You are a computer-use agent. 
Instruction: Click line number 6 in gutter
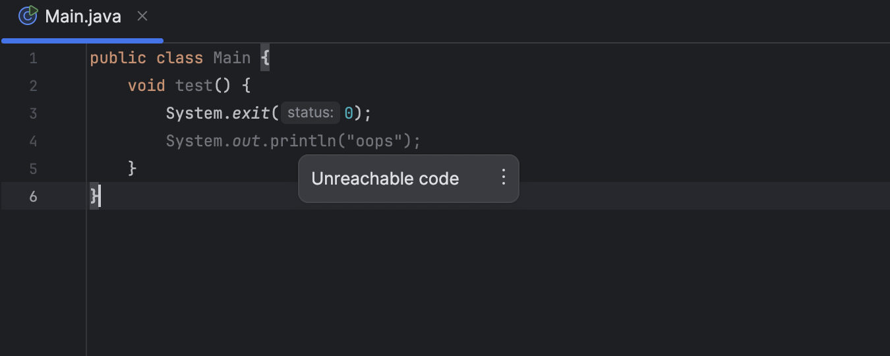tap(33, 196)
